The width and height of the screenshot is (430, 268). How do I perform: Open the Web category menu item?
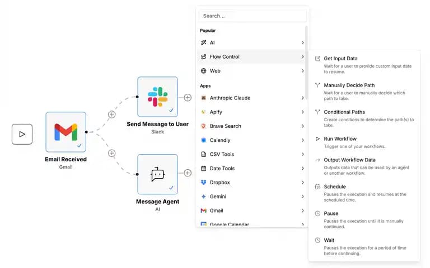coord(252,71)
